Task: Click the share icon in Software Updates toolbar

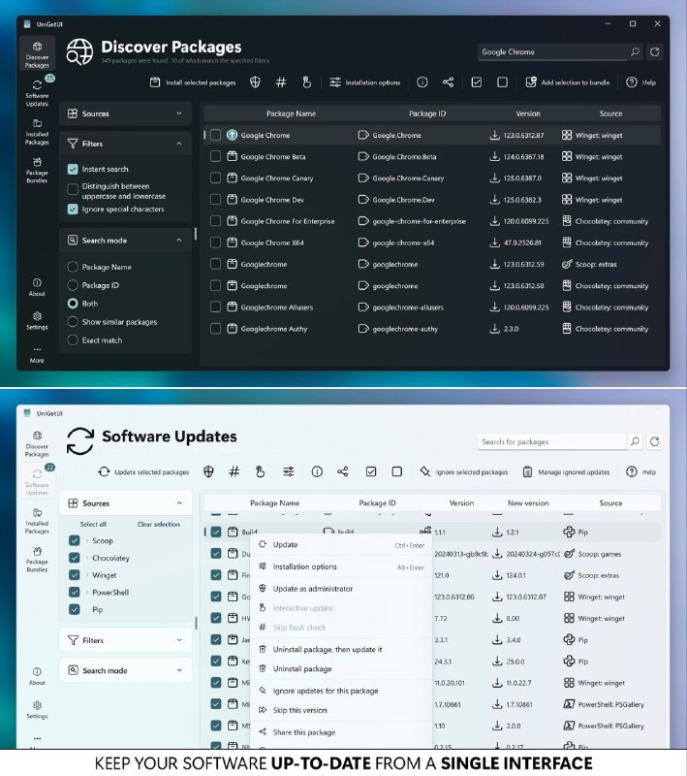Action: tap(342, 471)
